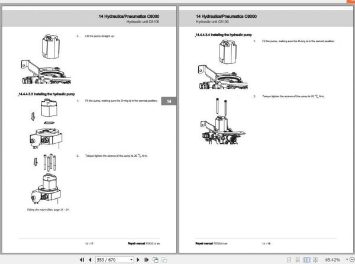Click left page header 'Hydraulic unit C6100'
Image resolution: width=355 pixels, height=264 pixels.
(x=143, y=22)
